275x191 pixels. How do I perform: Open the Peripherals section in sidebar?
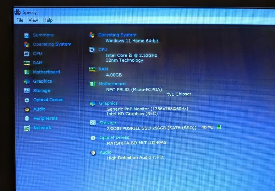click(x=46, y=118)
